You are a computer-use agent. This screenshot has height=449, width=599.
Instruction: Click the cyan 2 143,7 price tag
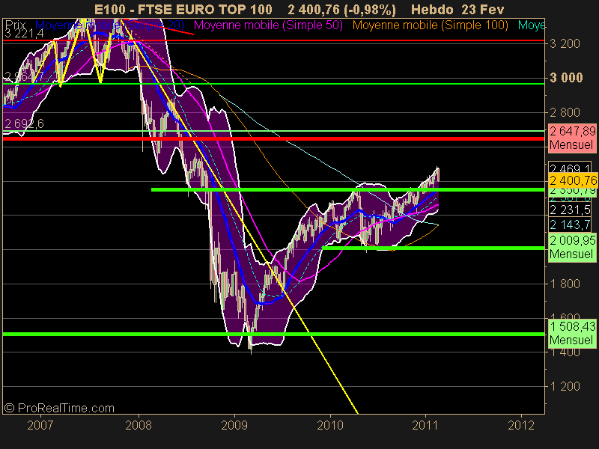click(x=570, y=224)
